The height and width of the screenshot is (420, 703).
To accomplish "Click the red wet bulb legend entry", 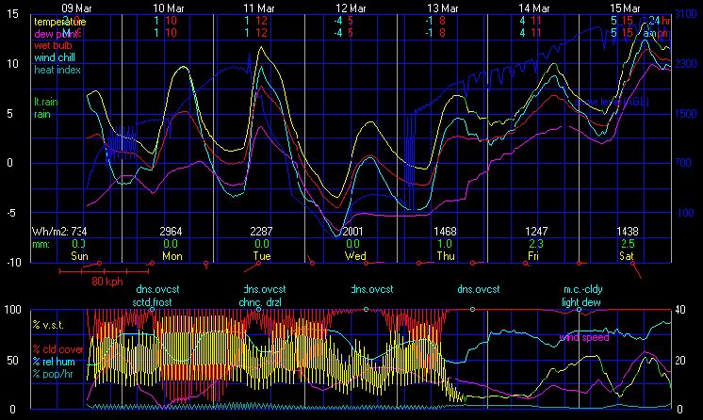I will pos(53,45).
